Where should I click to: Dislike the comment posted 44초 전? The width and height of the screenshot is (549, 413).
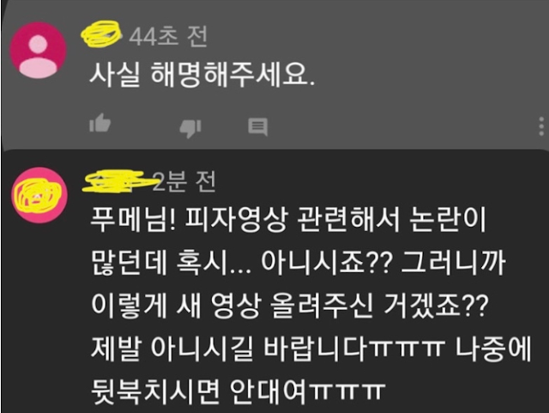[x=190, y=128]
